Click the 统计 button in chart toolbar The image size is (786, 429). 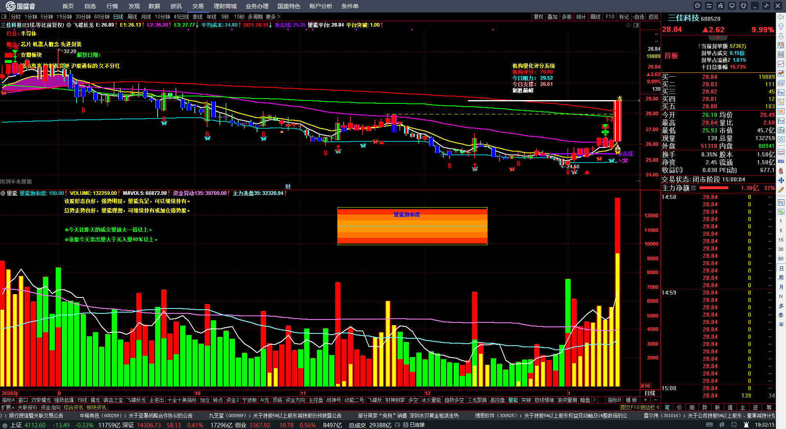(581, 17)
